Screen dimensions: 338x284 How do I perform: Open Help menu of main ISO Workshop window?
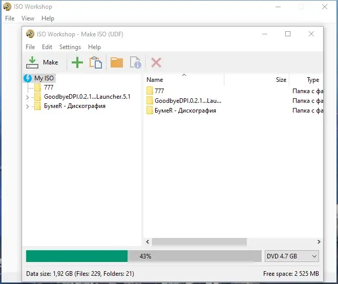pyautogui.click(x=48, y=18)
